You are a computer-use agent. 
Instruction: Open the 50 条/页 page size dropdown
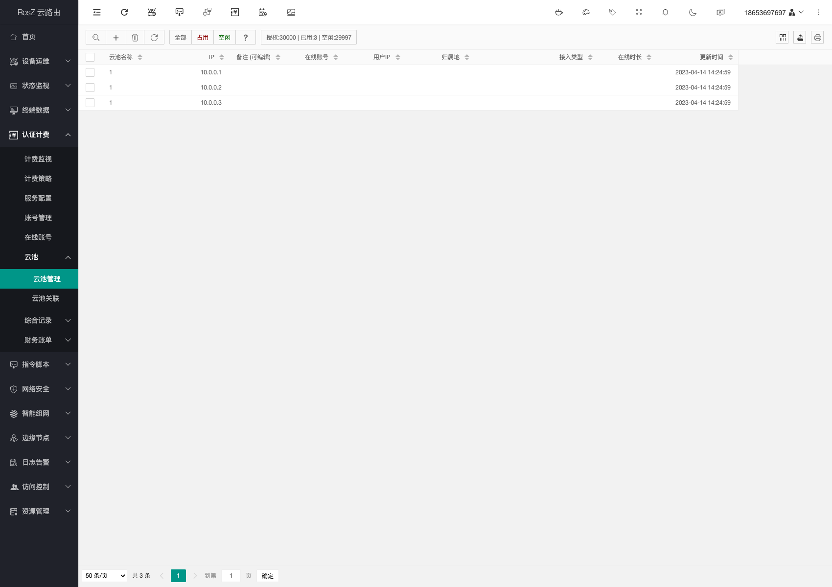(x=105, y=576)
